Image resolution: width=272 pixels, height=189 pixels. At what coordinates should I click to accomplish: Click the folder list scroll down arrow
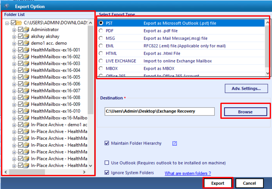(91, 166)
